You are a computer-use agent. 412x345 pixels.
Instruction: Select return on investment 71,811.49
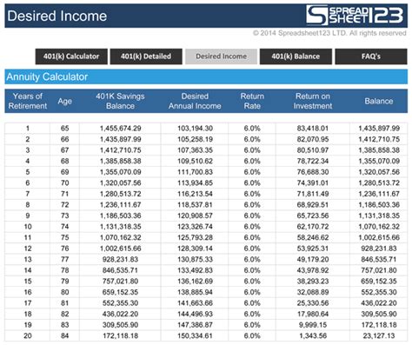pos(313,194)
